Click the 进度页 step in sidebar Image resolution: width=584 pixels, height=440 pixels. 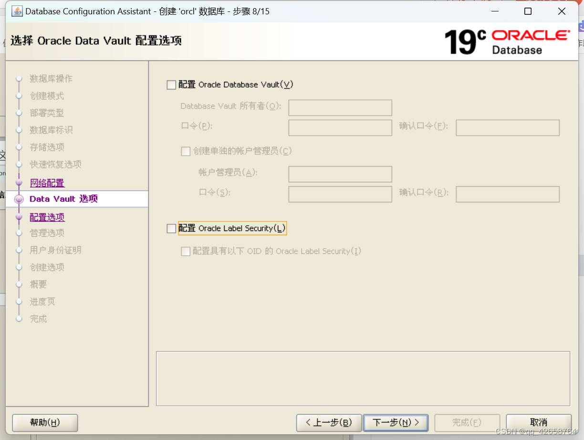point(42,301)
